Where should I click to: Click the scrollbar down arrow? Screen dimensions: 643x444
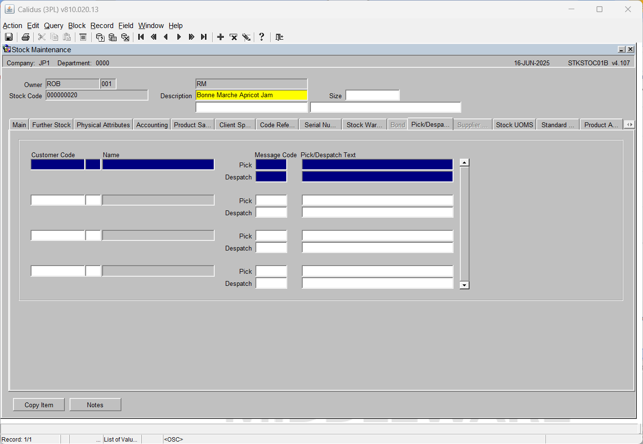pos(465,285)
